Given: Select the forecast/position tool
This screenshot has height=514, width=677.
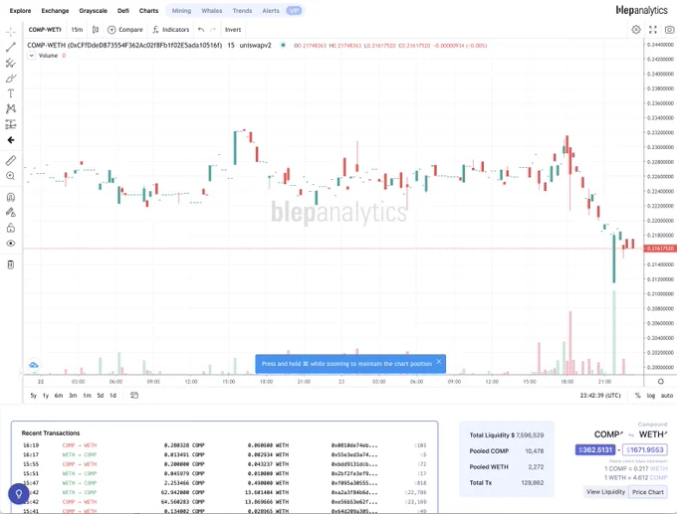Looking at the screenshot, I should (11, 124).
